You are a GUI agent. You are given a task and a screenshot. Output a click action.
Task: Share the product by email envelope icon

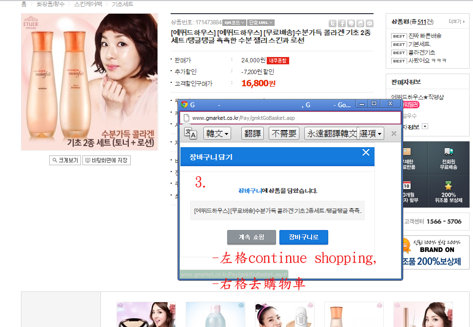coord(370,23)
